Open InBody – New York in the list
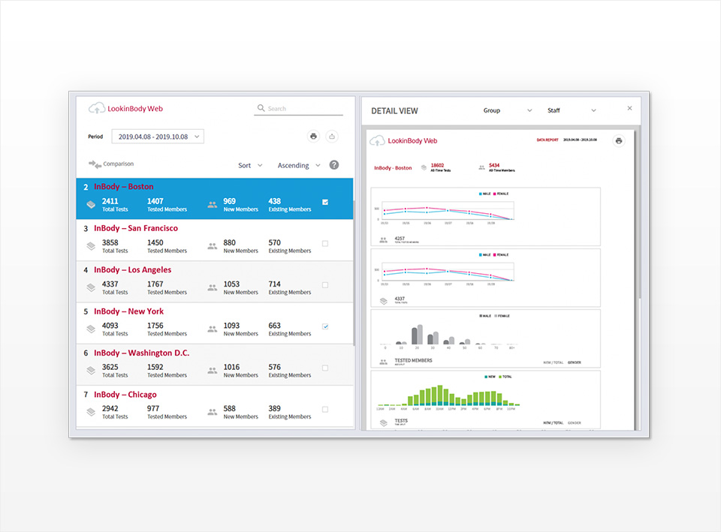 214,323
